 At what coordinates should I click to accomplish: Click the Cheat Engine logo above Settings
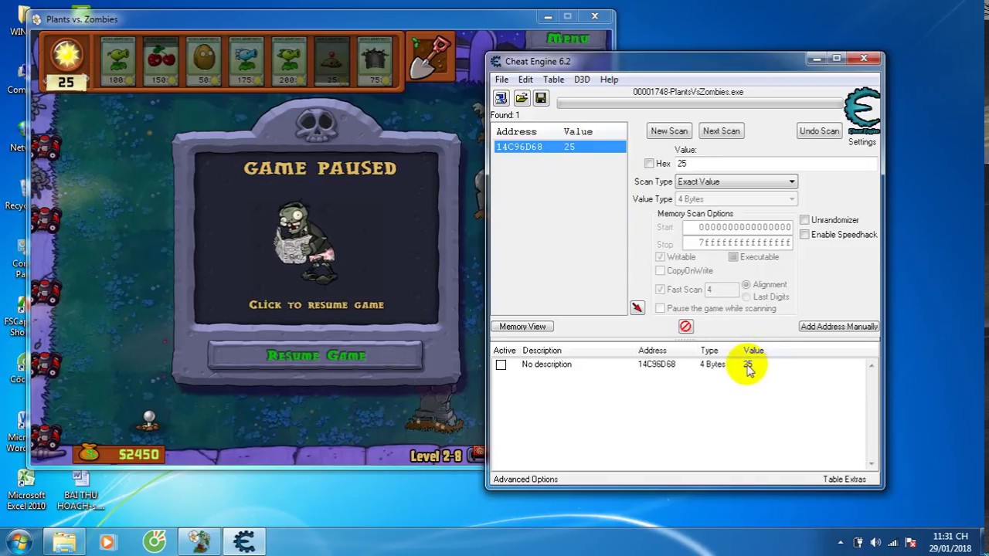(862, 112)
